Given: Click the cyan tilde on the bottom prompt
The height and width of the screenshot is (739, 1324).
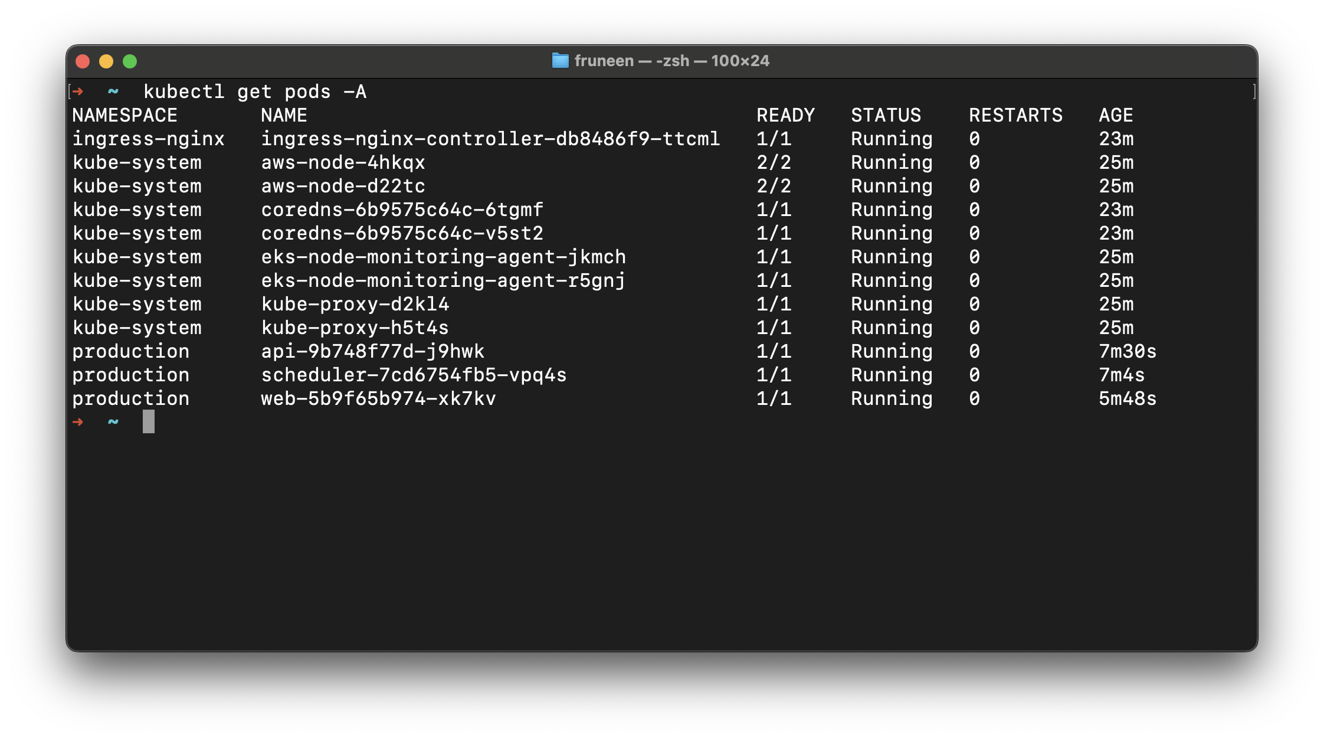Looking at the screenshot, I should (113, 421).
